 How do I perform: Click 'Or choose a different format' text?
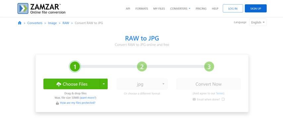pos(142,94)
